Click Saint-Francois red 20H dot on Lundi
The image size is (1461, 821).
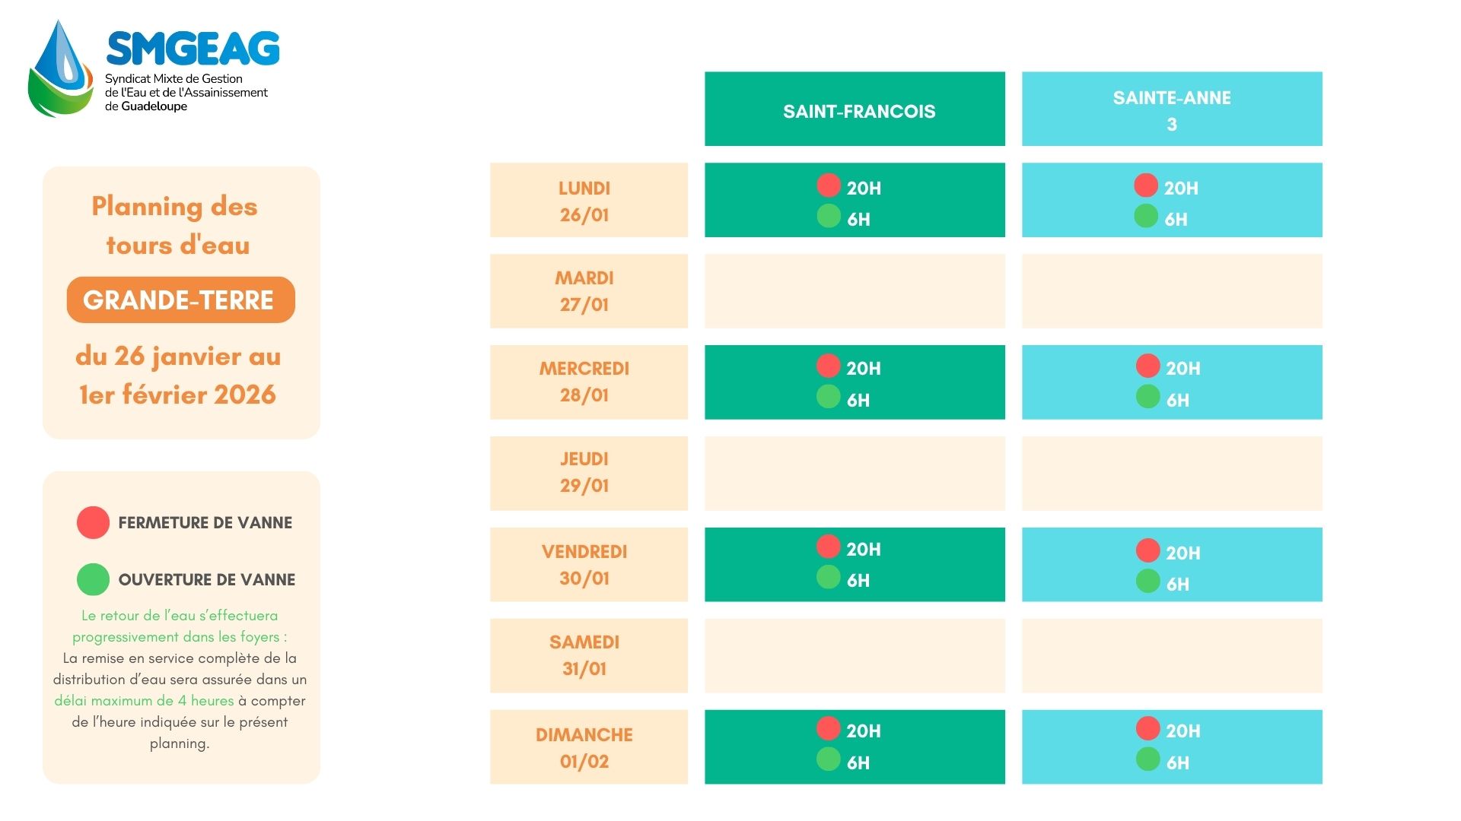point(829,185)
